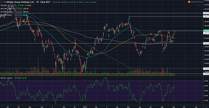Screen dimensions: 209x108
Task: Click the orange warning icon near Market Closed
Action: (x=189, y=2)
